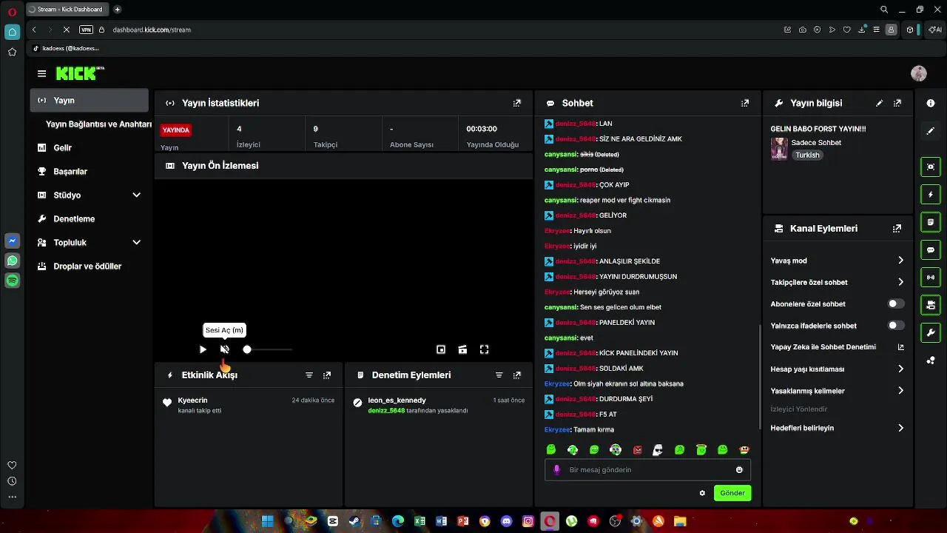Click the Turkish language tag

pyautogui.click(x=807, y=155)
